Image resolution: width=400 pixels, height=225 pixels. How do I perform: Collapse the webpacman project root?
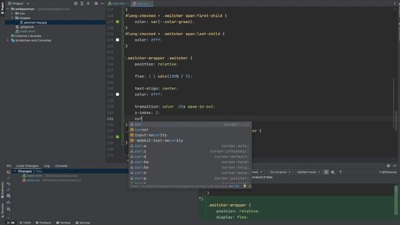coord(7,9)
